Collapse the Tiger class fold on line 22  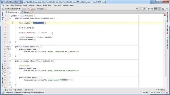click(x=10, y=61)
